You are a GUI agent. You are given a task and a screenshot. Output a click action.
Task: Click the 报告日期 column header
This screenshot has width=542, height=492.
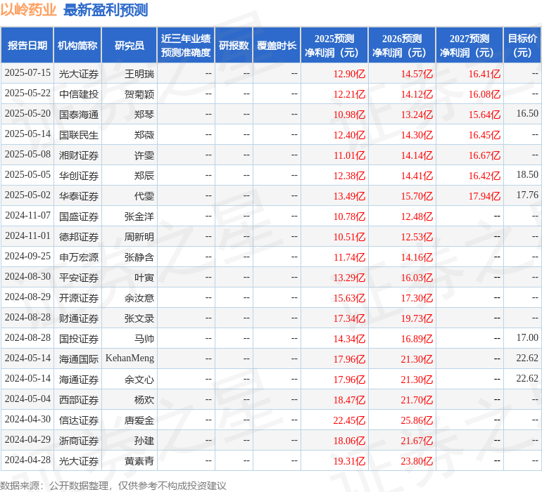click(27, 45)
